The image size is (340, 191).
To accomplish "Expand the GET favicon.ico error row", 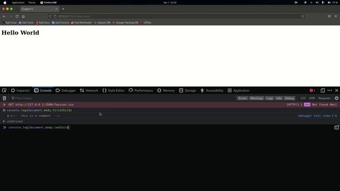I will [x=4, y=105].
